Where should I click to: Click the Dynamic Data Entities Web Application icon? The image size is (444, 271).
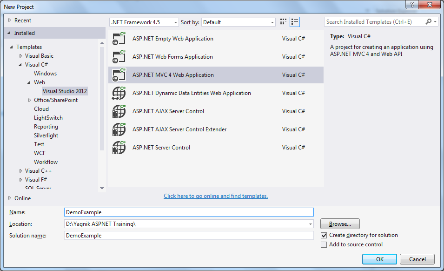(x=119, y=93)
